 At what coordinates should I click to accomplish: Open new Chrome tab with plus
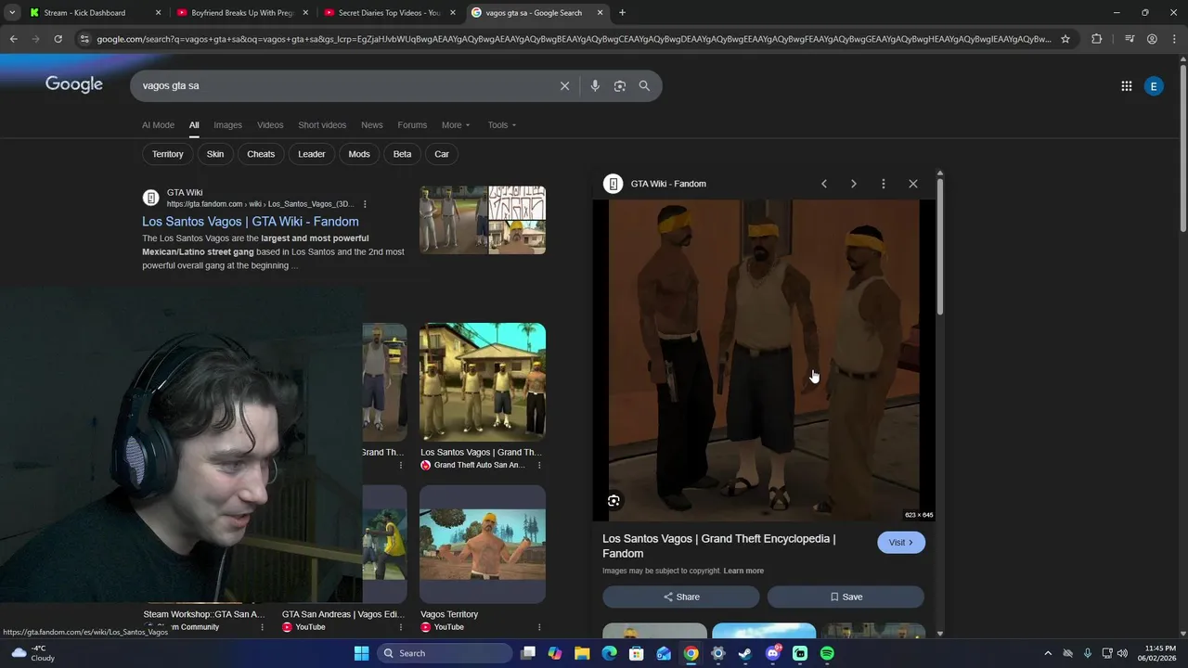622,13
